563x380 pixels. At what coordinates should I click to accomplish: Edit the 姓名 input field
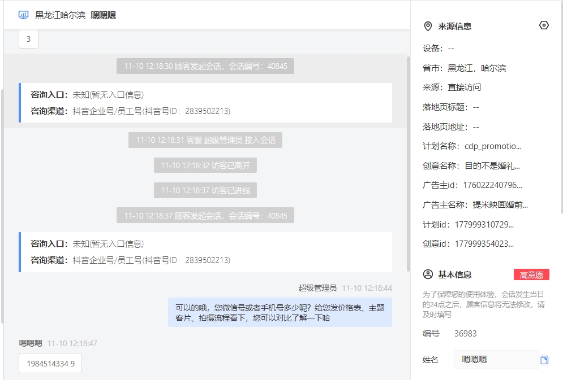click(496, 359)
